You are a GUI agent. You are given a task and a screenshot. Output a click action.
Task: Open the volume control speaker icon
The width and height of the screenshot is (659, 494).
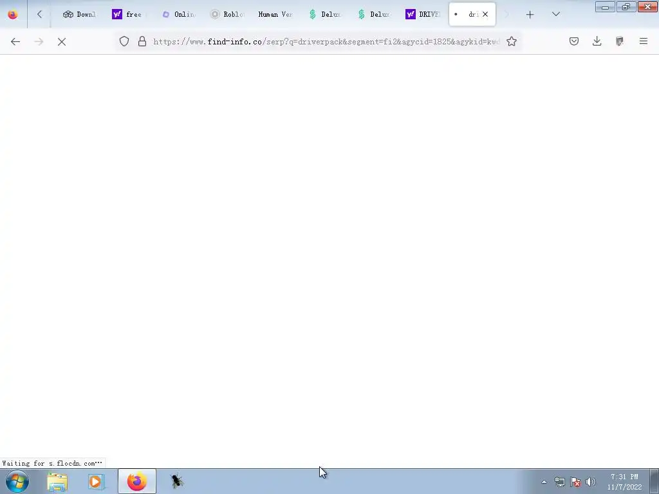click(x=591, y=482)
